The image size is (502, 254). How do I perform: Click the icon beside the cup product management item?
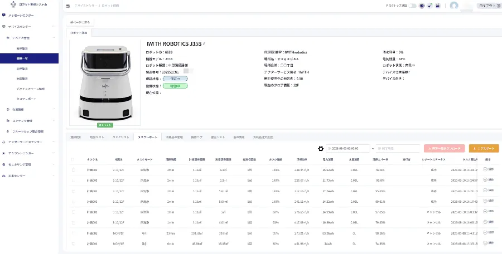pos(8,131)
